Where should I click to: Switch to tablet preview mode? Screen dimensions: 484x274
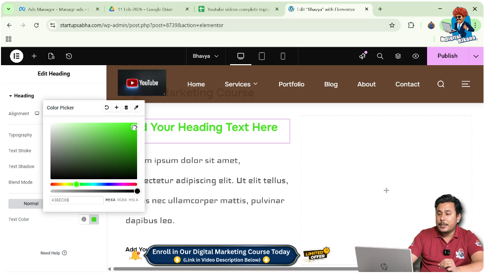pos(262,56)
